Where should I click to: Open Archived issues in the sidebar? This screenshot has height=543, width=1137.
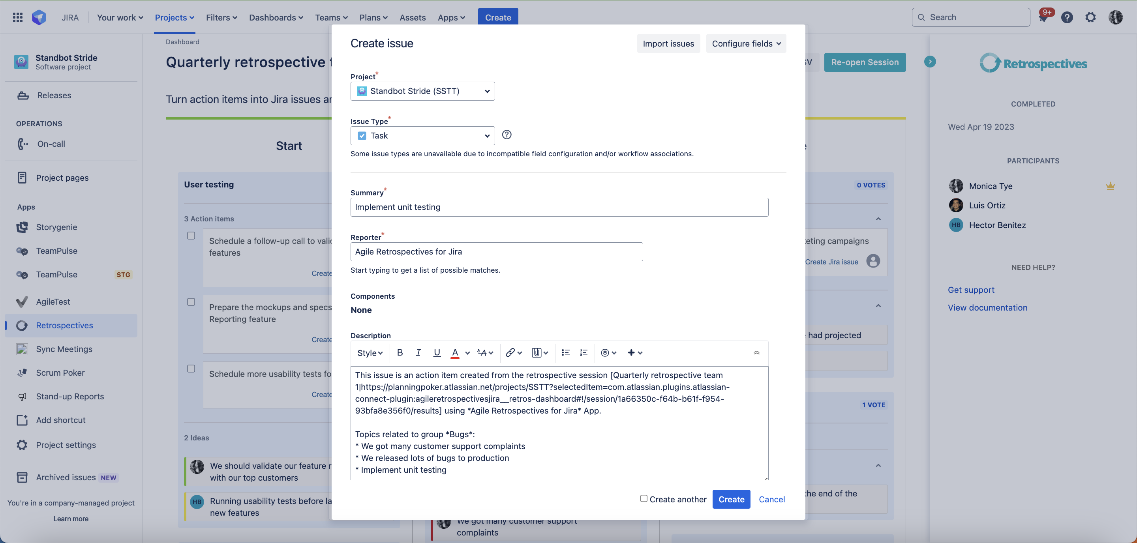pyautogui.click(x=71, y=477)
